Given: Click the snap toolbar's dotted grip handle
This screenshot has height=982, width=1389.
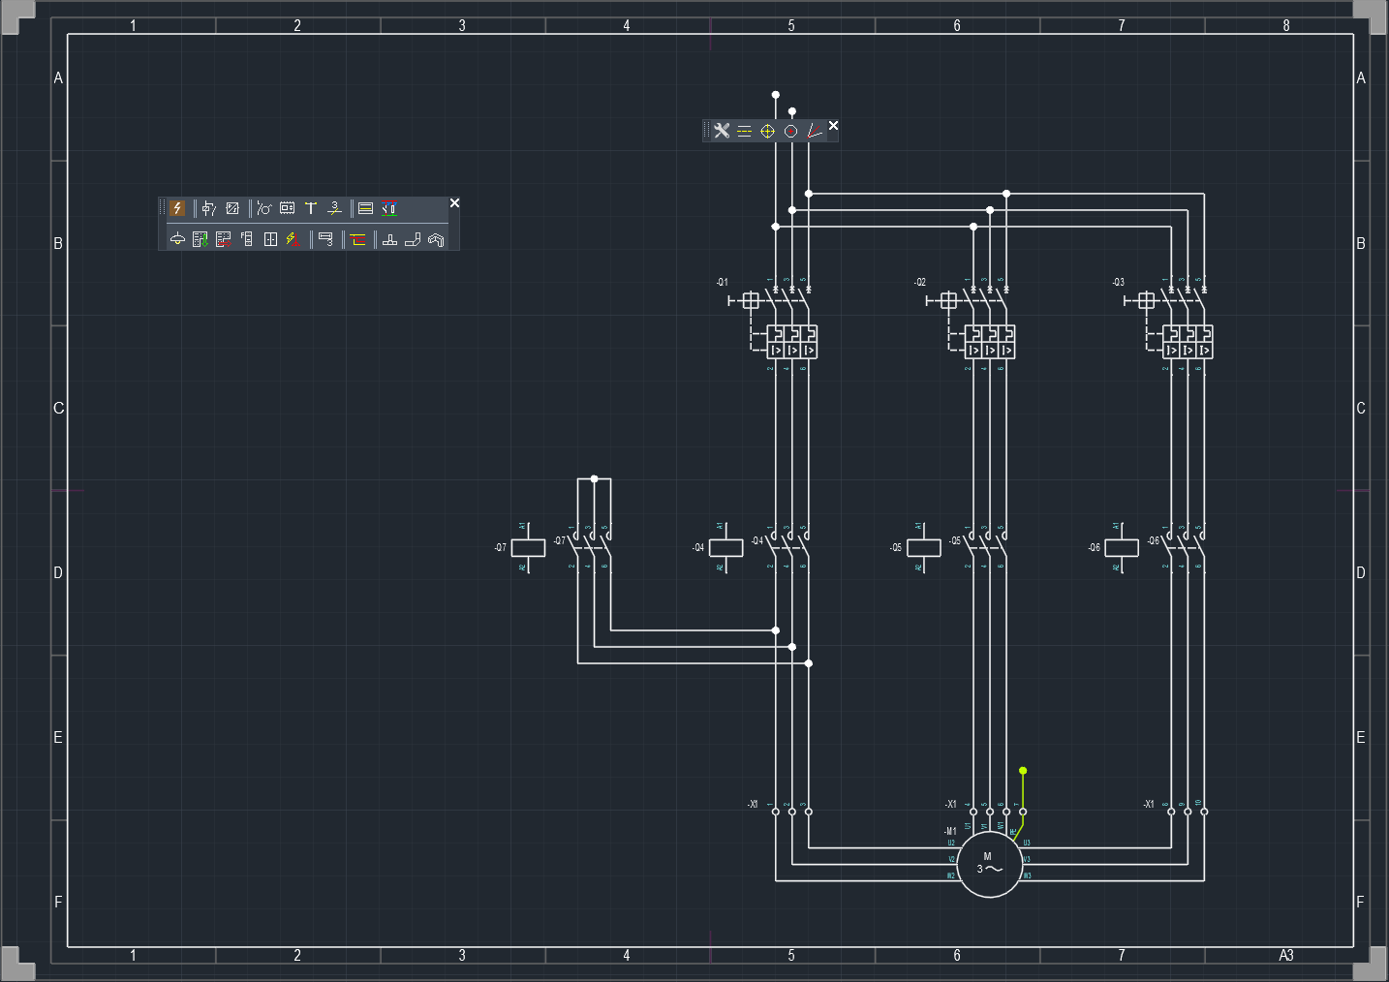Looking at the screenshot, I should [707, 131].
